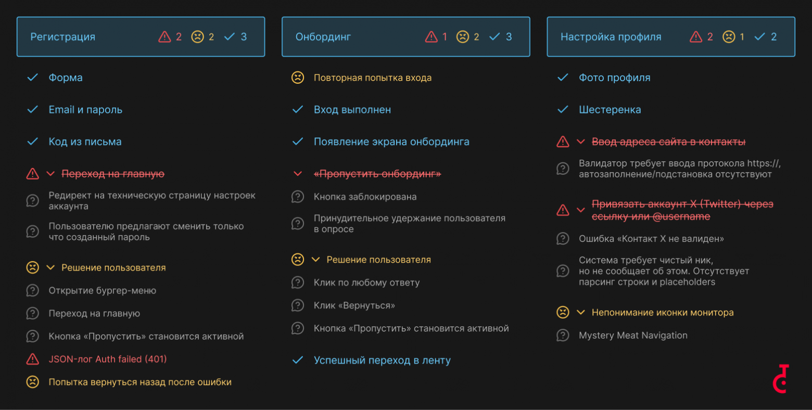The width and height of the screenshot is (812, 410).
Task: Click Пользователю предлагают сменить только что созданный пароль
Action: [x=146, y=232]
